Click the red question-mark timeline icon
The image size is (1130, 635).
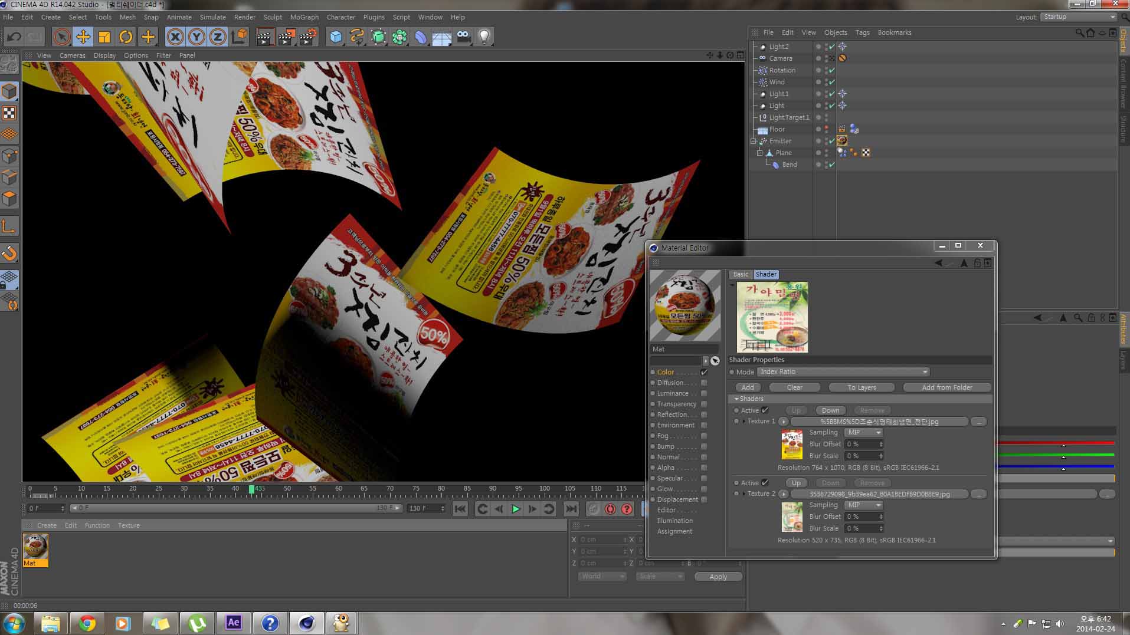coord(627,509)
